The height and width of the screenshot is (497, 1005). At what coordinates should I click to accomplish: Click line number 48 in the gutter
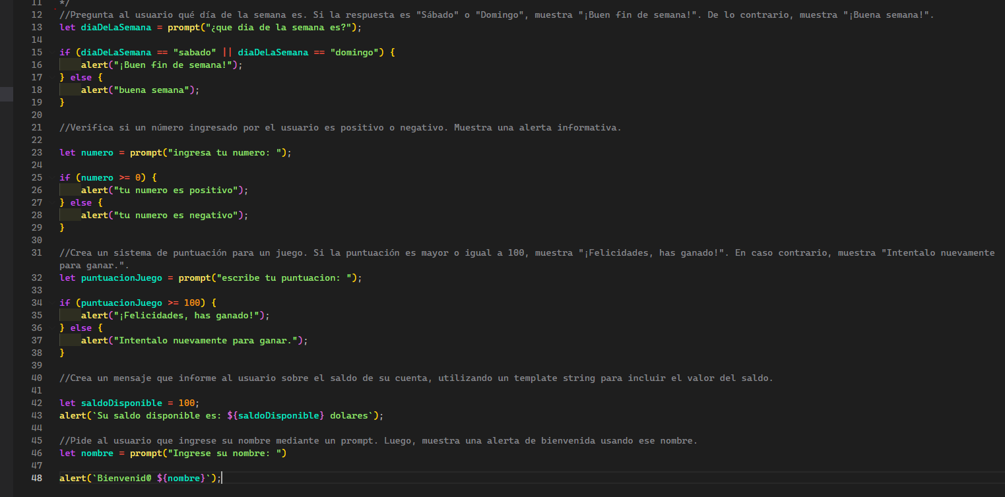coord(37,478)
